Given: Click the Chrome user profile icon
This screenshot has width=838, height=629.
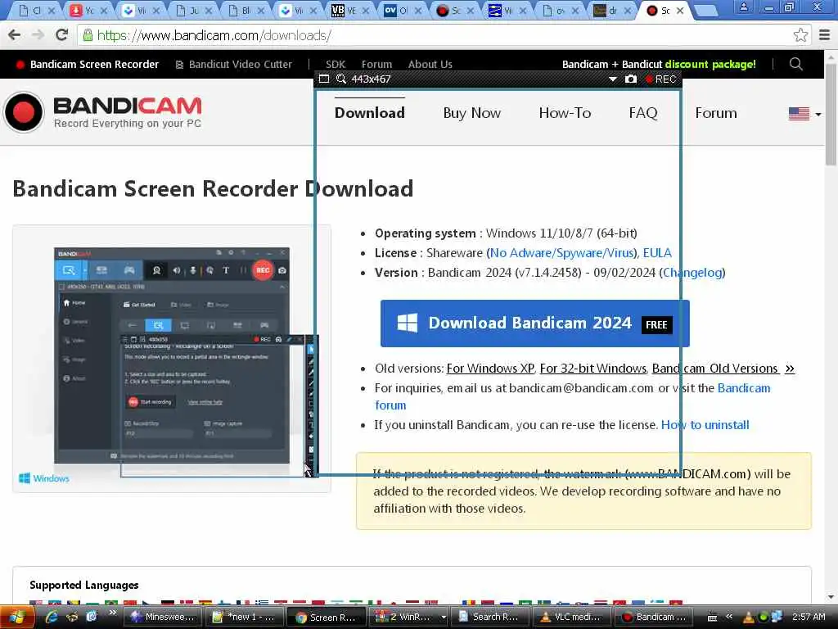Looking at the screenshot, I should [743, 7].
